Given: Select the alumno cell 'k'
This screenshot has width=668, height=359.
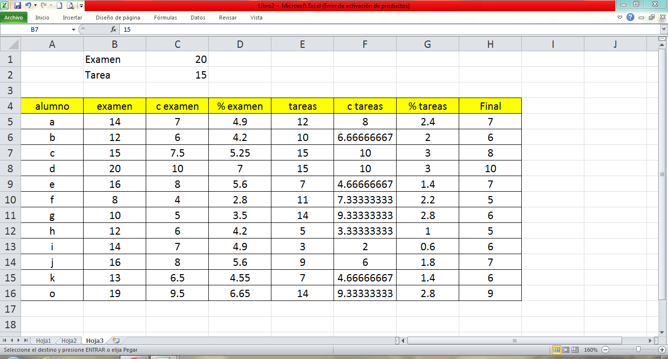Looking at the screenshot, I should [52, 278].
